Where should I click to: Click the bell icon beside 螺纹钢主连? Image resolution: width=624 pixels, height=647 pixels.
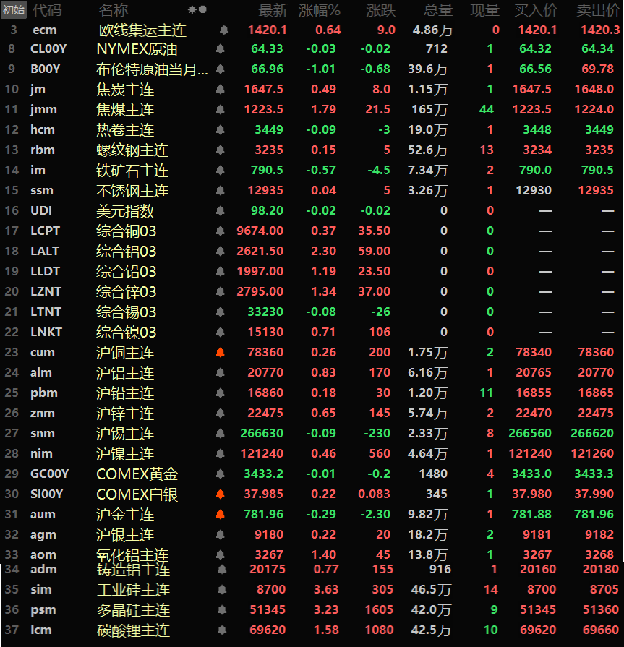pos(220,150)
